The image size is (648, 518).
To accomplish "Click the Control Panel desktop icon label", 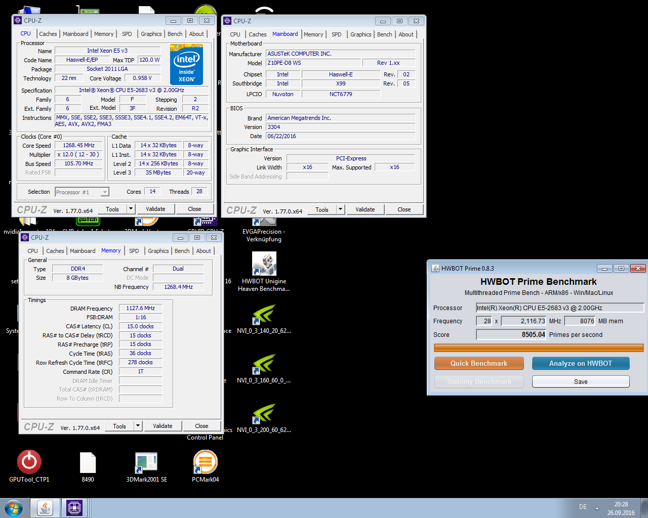I will pyautogui.click(x=205, y=438).
